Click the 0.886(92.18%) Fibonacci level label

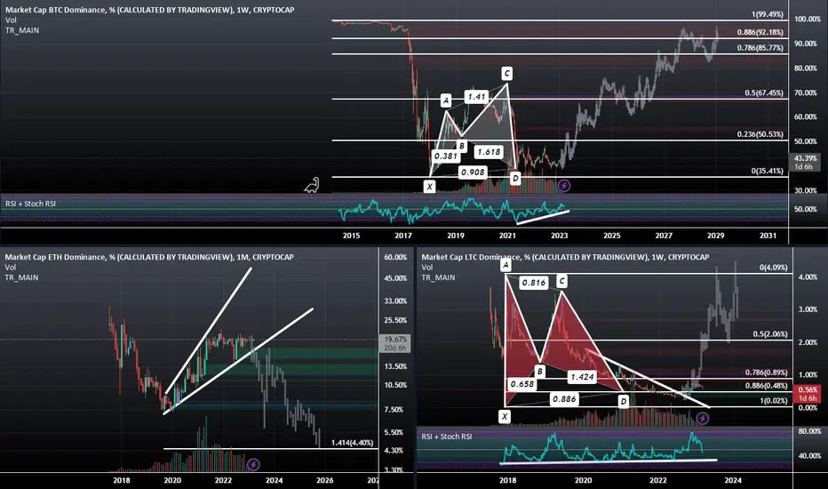point(760,32)
